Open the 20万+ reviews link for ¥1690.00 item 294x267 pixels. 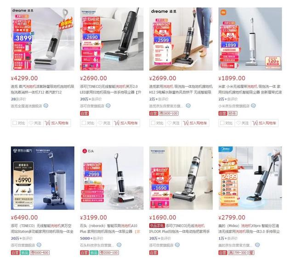tap(160, 239)
